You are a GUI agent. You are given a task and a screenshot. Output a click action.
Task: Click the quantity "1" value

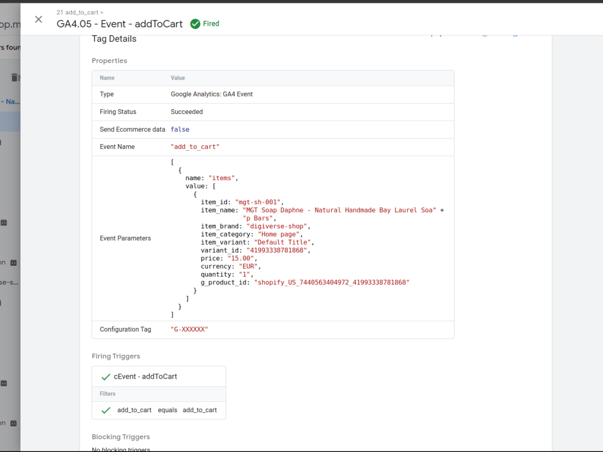click(244, 274)
